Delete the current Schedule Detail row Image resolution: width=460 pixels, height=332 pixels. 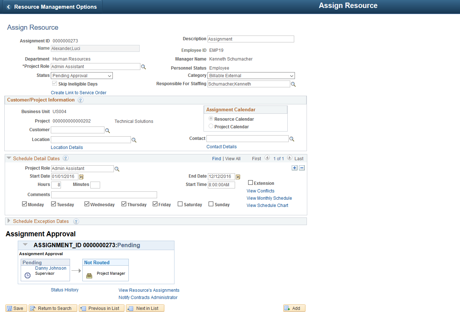[x=301, y=167]
